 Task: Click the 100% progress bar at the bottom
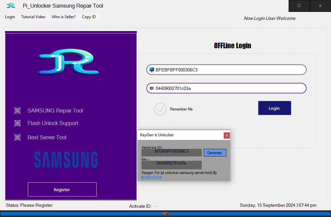click(165, 214)
